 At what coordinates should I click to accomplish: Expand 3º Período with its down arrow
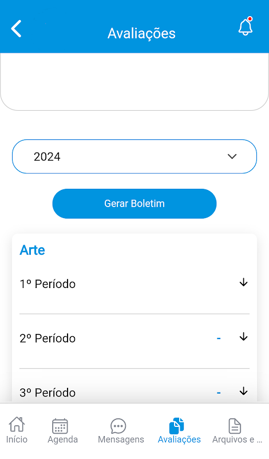(x=244, y=391)
